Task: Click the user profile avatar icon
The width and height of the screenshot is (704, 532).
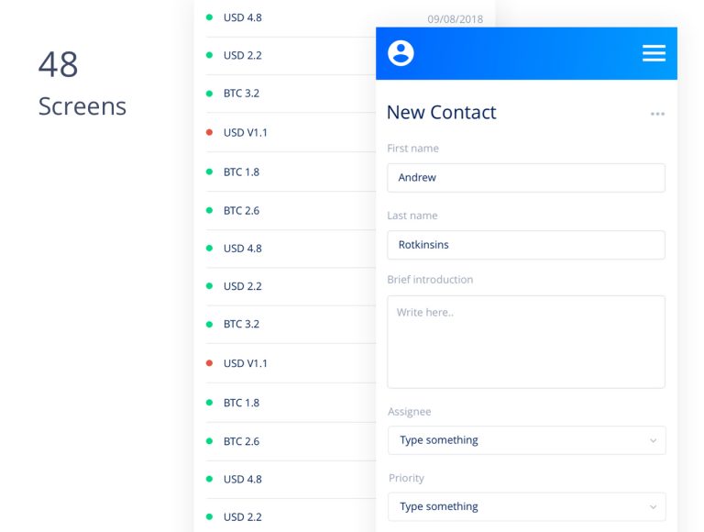Action: 401,53
